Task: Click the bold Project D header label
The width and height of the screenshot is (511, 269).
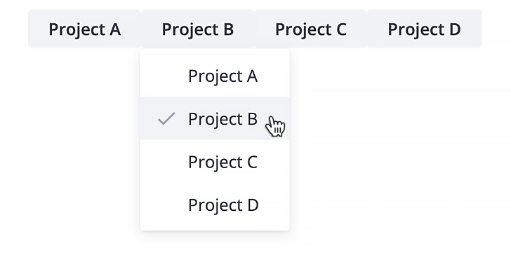Action: [x=424, y=29]
